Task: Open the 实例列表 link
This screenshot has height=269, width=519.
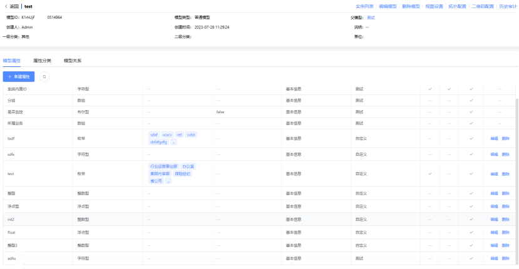Action: click(364, 6)
